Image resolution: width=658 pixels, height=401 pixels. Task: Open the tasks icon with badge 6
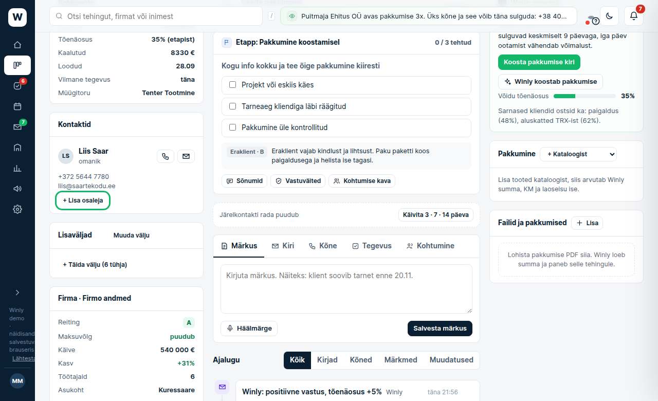(17, 86)
